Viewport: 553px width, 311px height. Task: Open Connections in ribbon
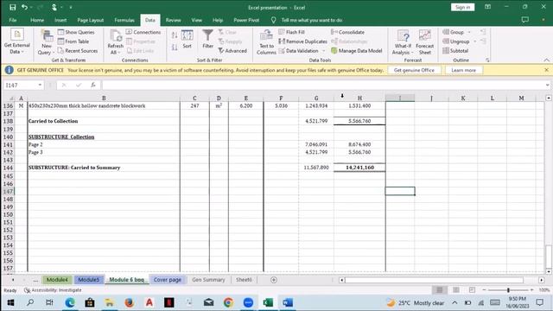pos(143,32)
